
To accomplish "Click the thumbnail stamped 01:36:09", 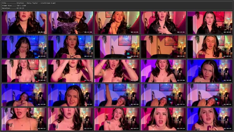I will pos(24,95).
